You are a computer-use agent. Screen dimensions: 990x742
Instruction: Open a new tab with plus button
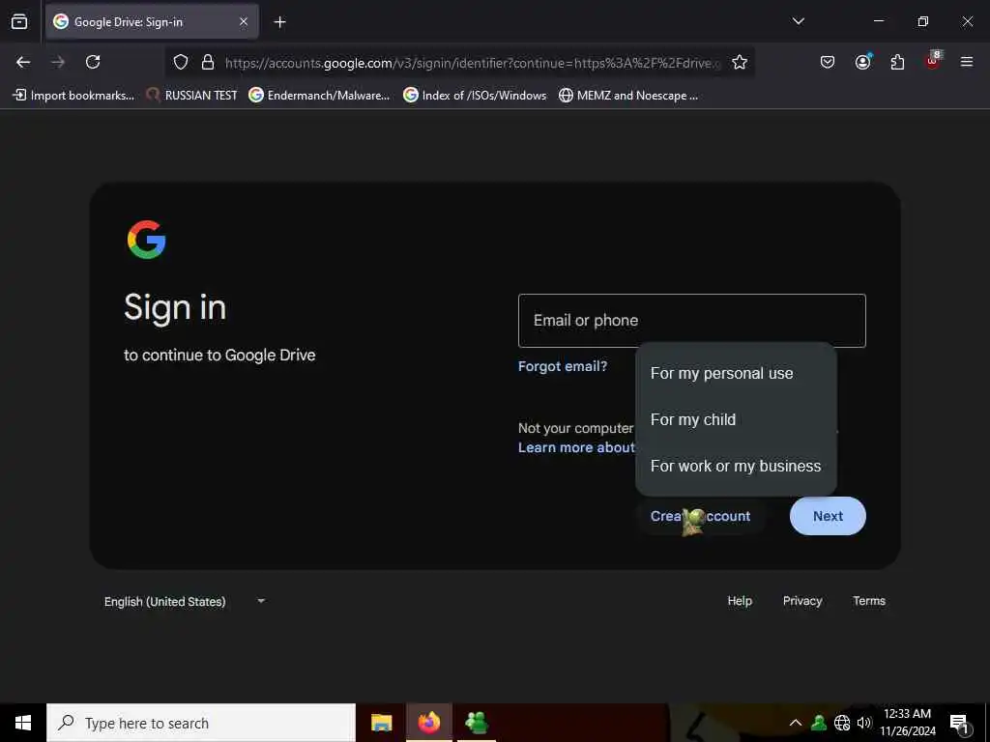click(x=279, y=22)
